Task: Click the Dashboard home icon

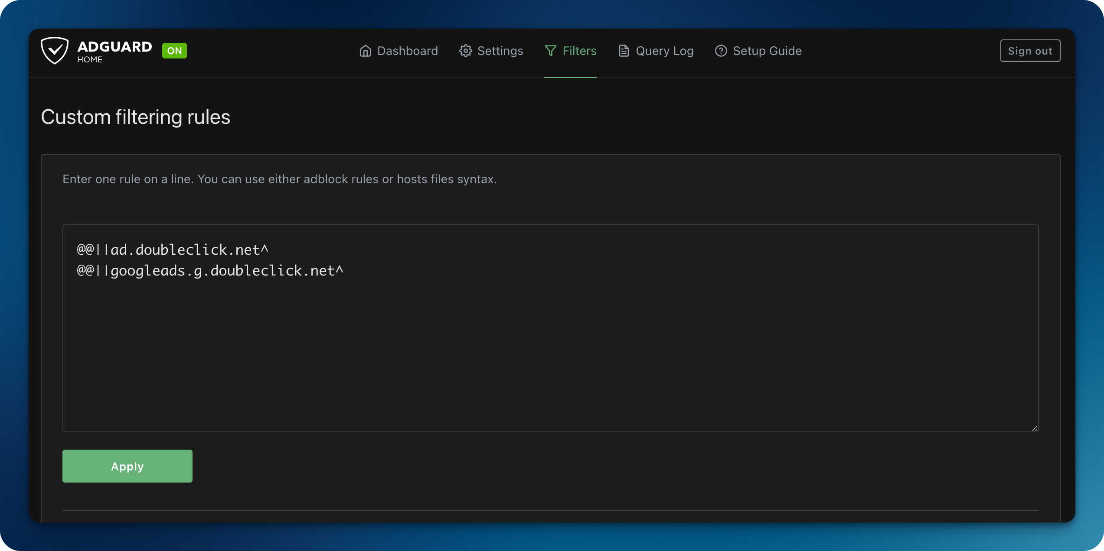Action: click(366, 51)
